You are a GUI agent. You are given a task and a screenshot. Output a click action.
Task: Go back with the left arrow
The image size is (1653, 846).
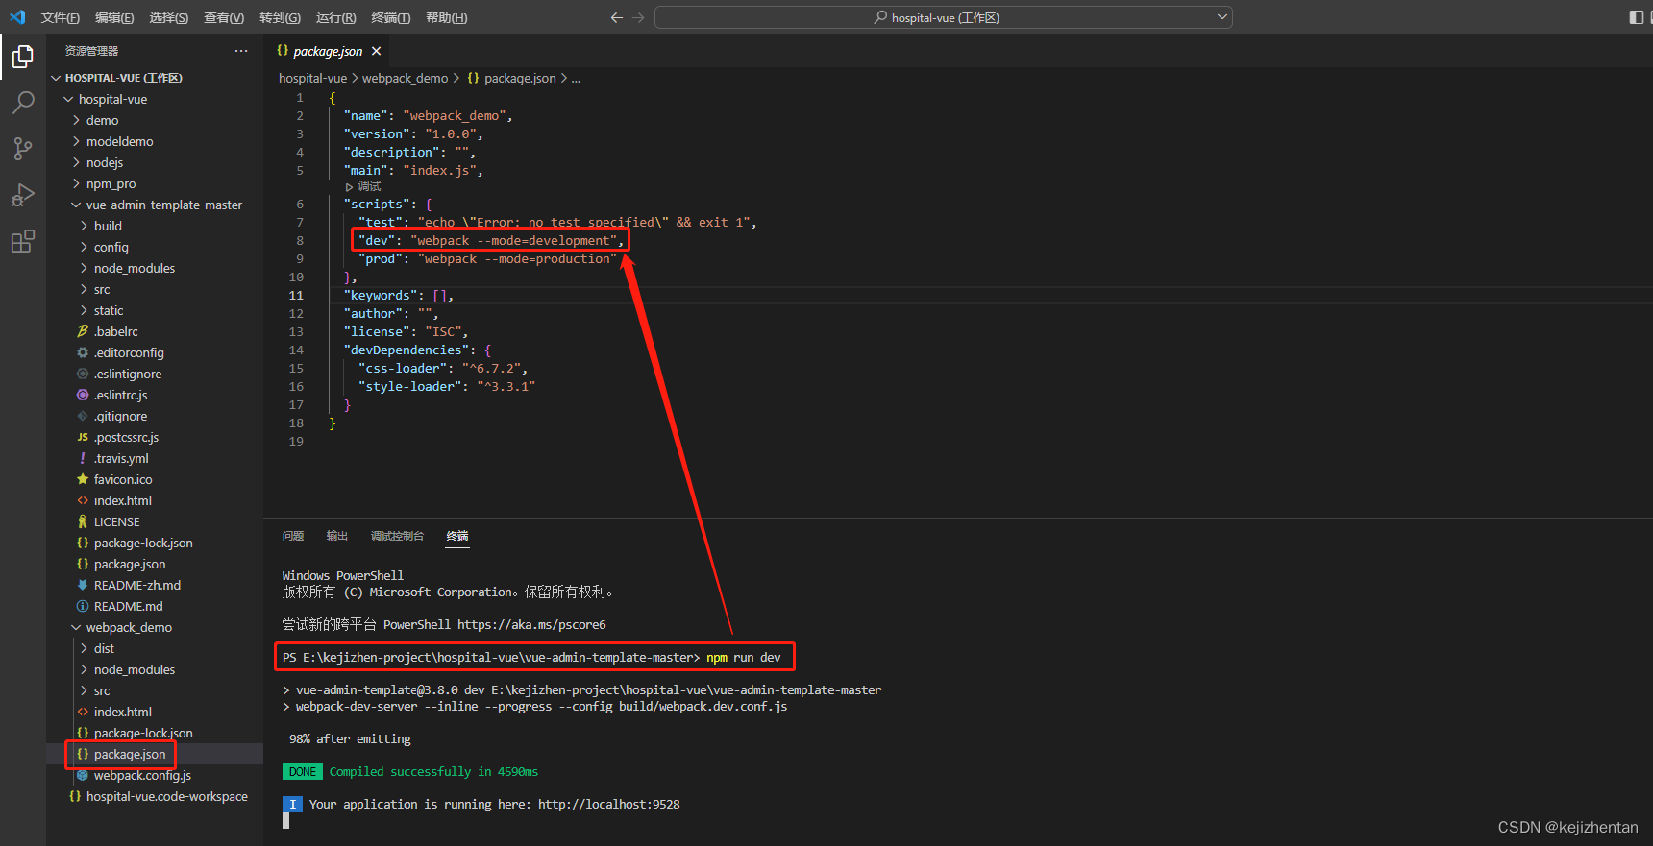[x=617, y=17]
